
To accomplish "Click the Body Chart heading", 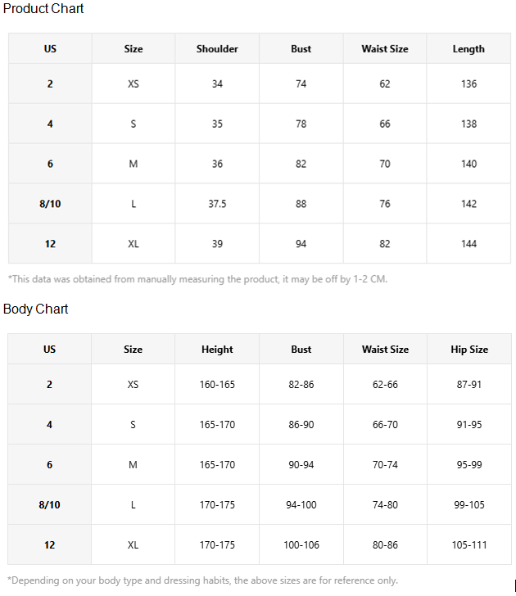I will point(35,309).
